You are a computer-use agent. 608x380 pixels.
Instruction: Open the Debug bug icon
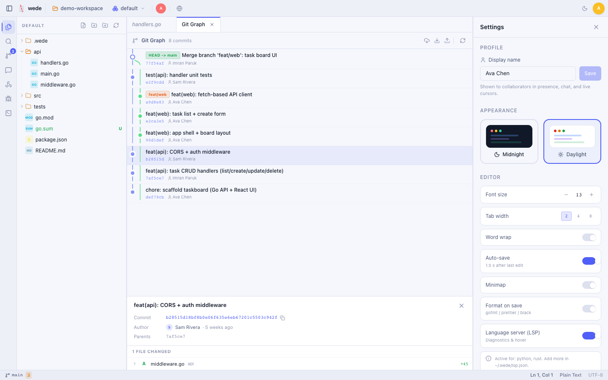click(x=8, y=99)
